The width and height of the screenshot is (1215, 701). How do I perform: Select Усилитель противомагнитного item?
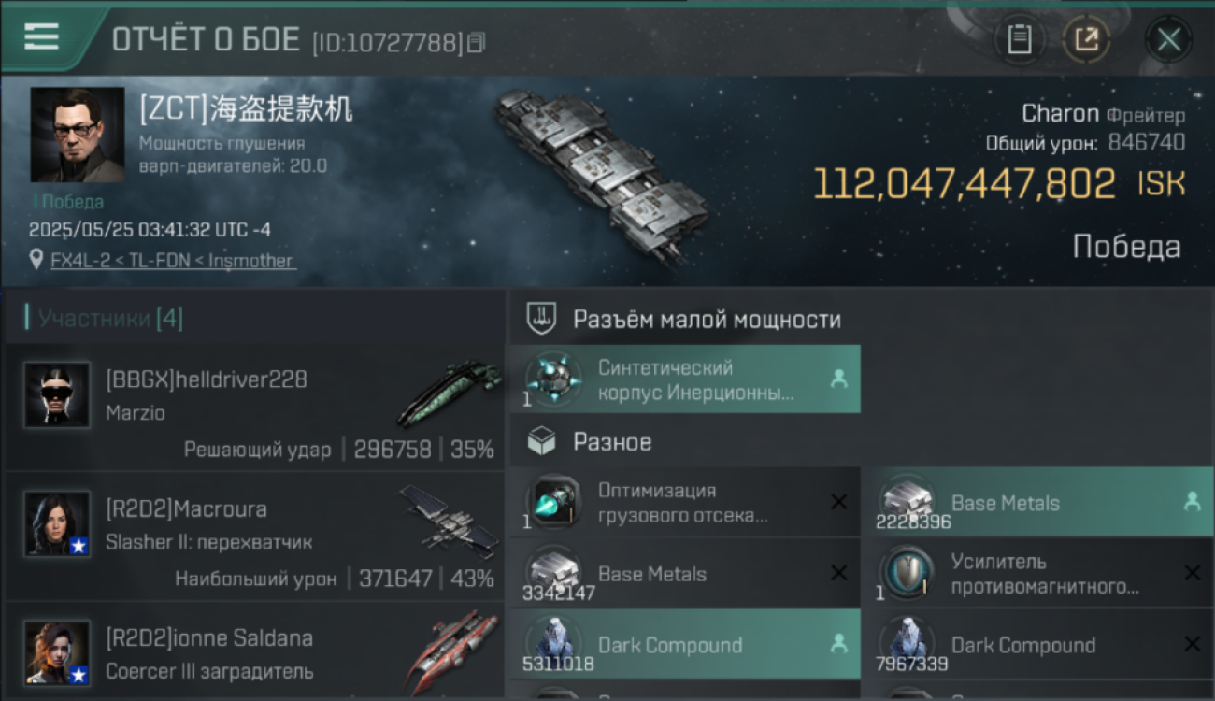point(1038,573)
